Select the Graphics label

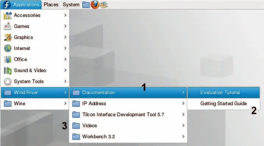click(x=24, y=38)
